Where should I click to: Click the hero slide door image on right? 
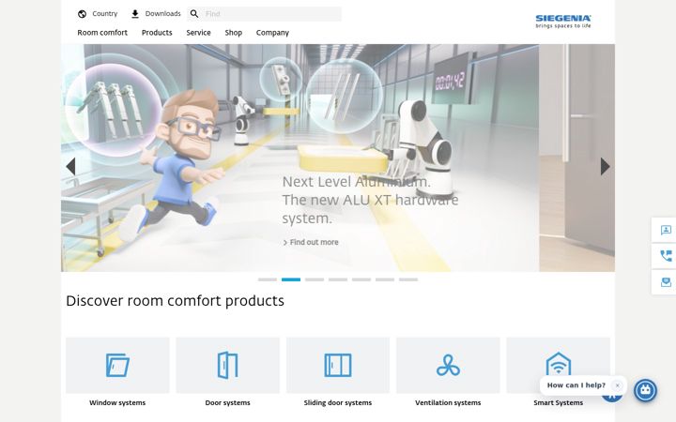[576, 158]
